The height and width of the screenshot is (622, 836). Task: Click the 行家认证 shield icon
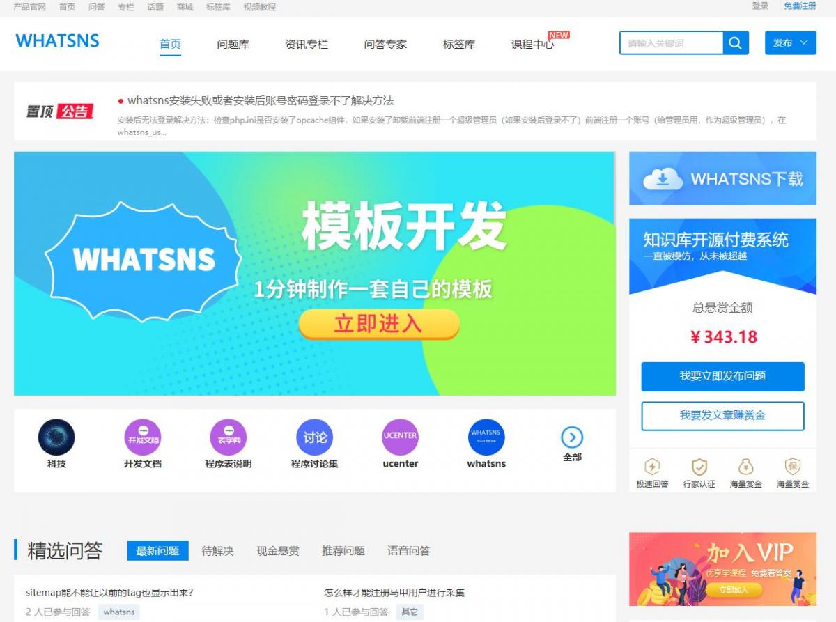(x=699, y=467)
